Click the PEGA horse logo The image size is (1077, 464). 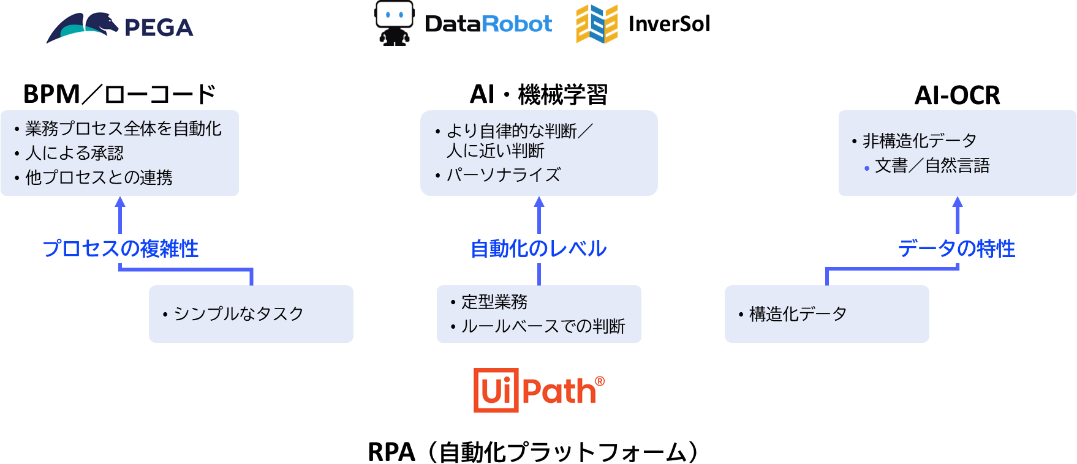click(x=83, y=28)
